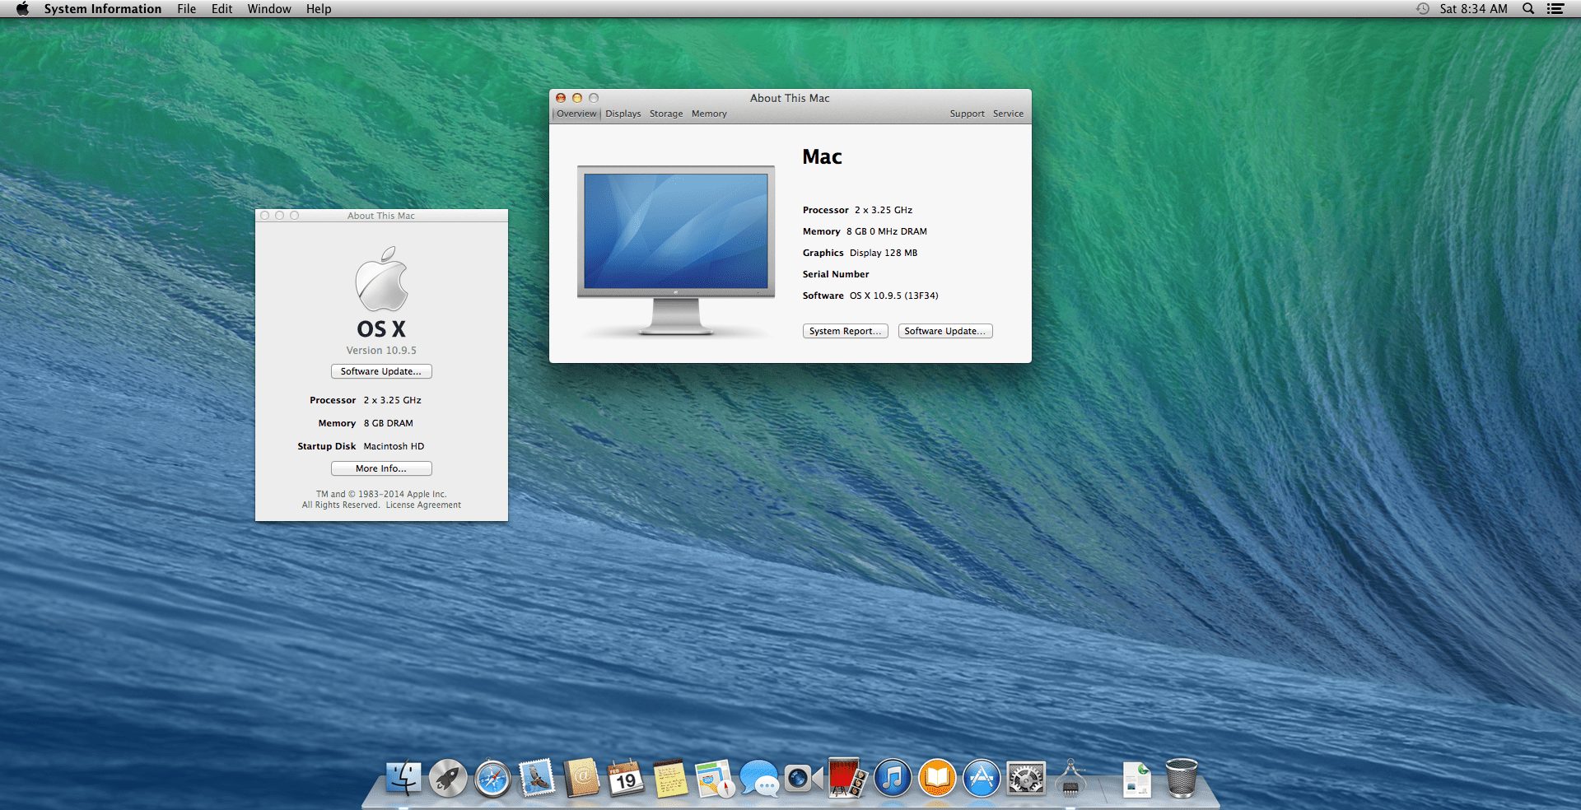1581x810 pixels.
Task: Click 'OS X' title in small window
Action: 381,328
